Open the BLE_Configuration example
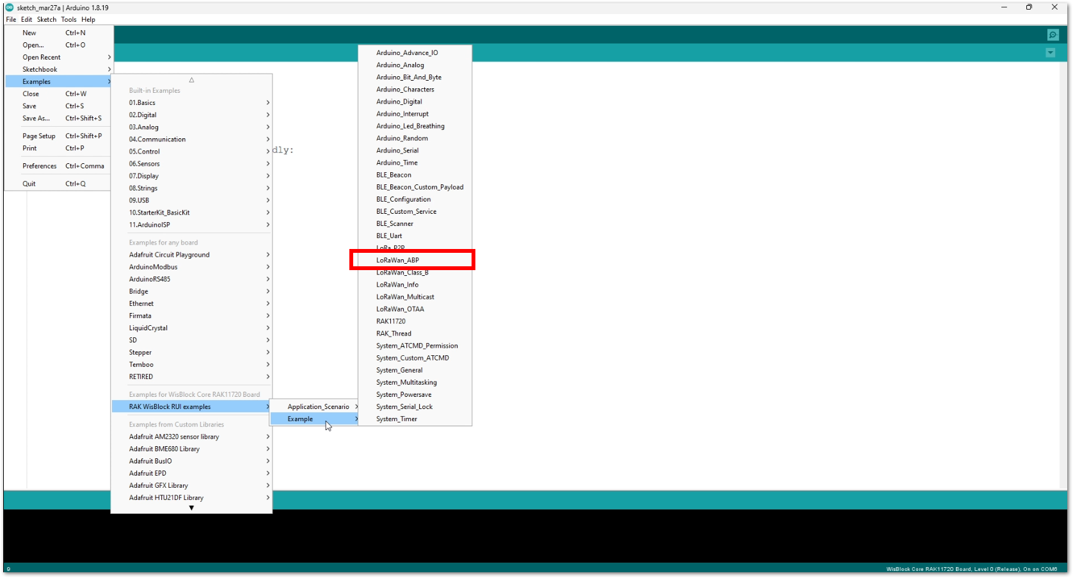 (x=415, y=199)
